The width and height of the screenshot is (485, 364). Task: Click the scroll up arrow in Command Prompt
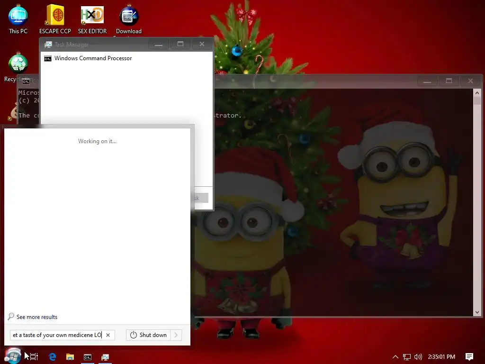477,92
